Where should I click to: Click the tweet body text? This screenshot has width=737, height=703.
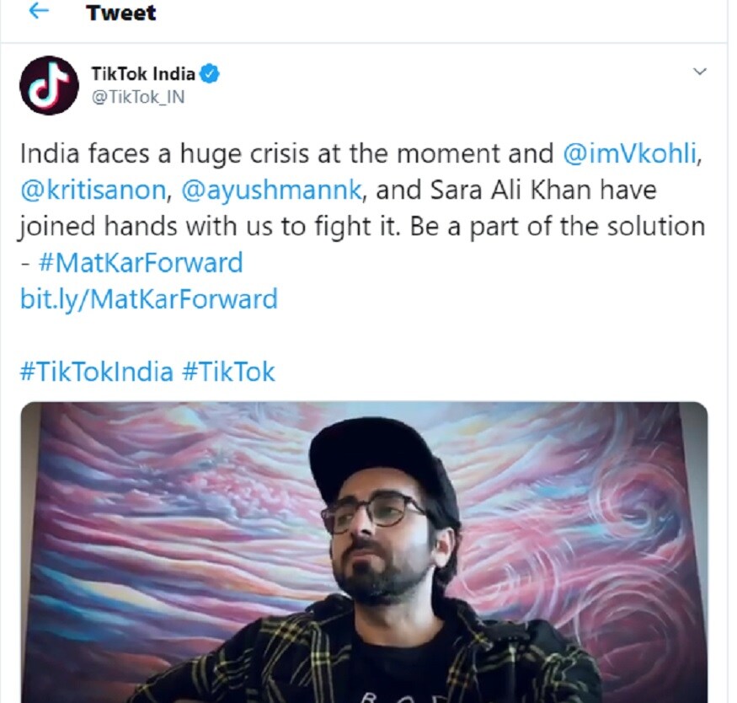362,226
